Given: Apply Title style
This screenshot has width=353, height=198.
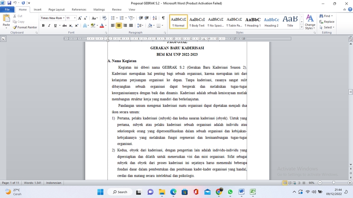Looking at the screenshot, I should [x=290, y=22].
